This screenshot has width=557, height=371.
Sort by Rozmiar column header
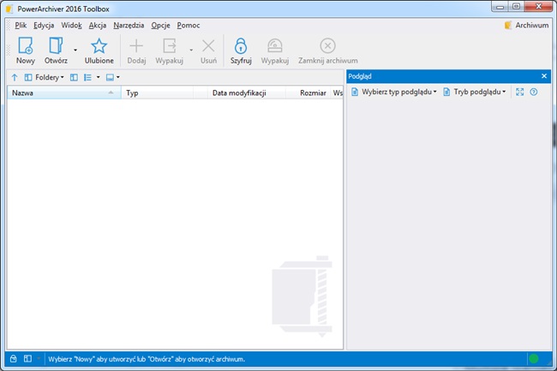point(308,93)
